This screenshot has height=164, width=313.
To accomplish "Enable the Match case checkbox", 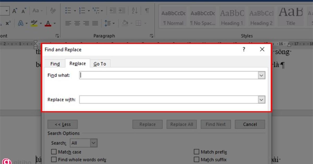I will coord(54,152).
